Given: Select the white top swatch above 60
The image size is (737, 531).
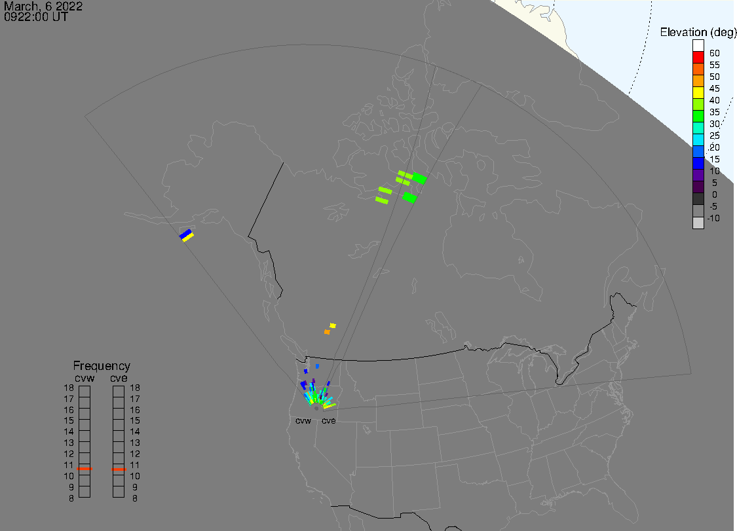Looking at the screenshot, I should click(x=698, y=46).
